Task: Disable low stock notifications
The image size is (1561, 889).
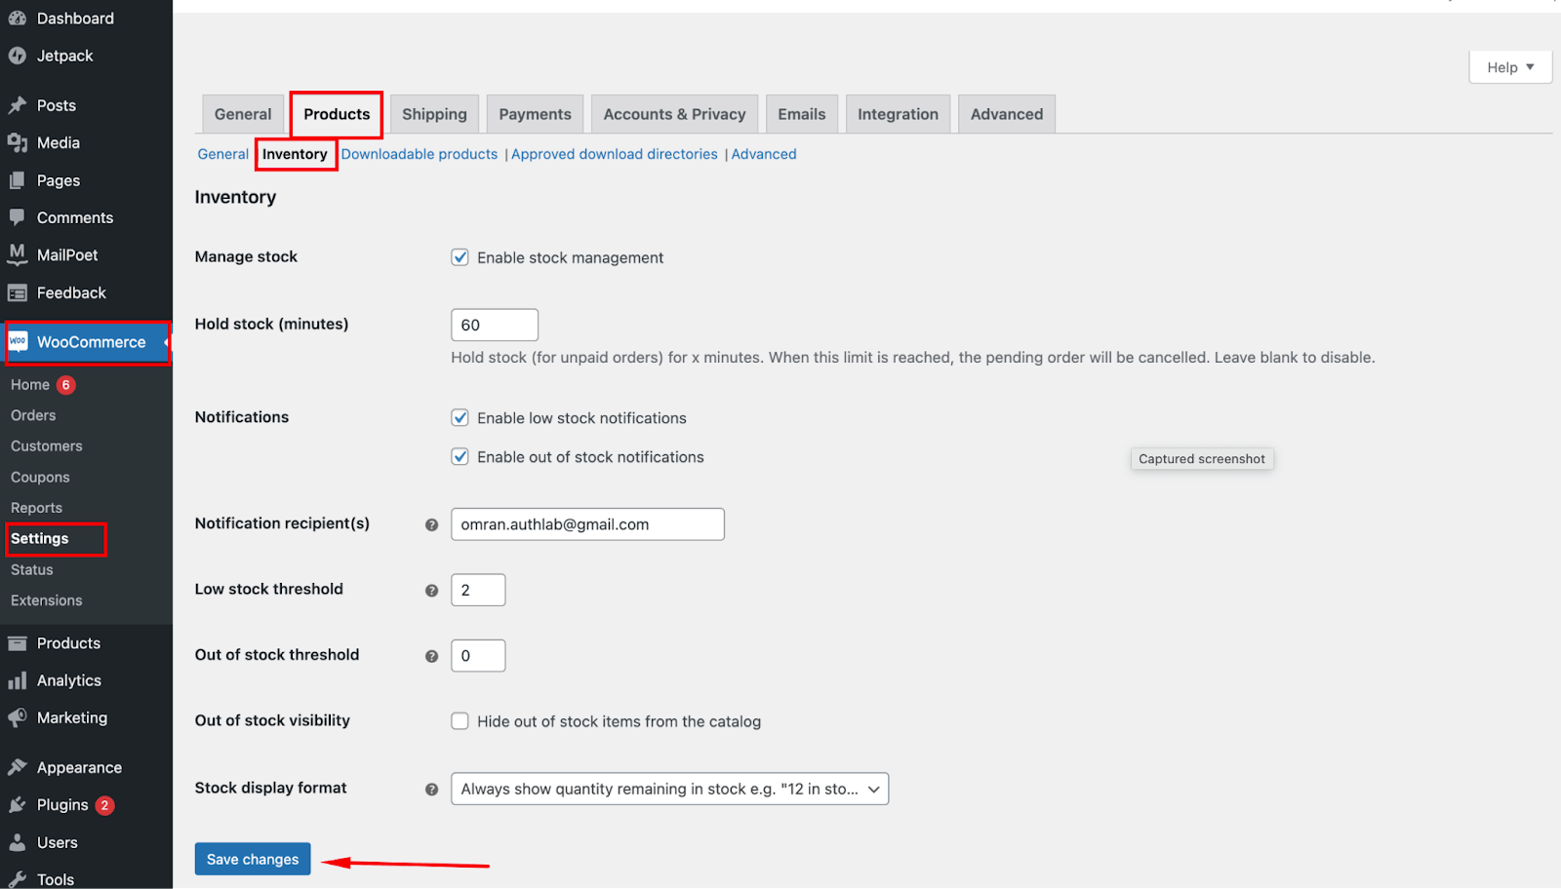Action: (460, 417)
